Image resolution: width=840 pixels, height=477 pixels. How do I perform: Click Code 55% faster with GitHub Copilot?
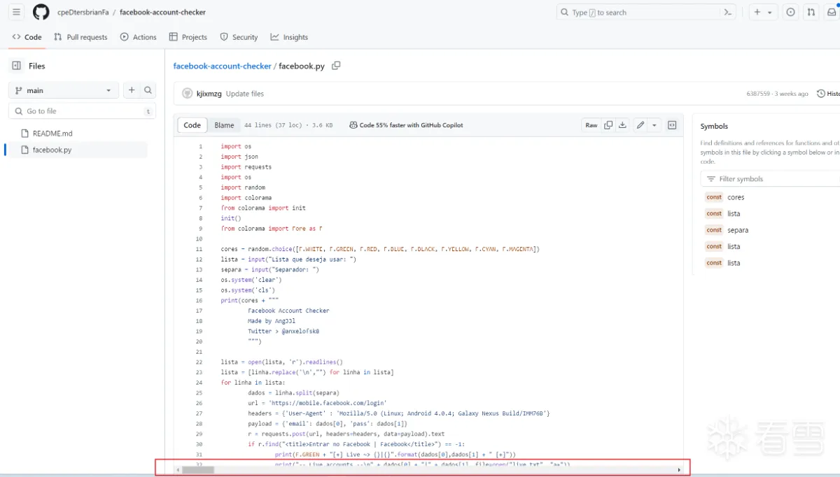tap(406, 125)
